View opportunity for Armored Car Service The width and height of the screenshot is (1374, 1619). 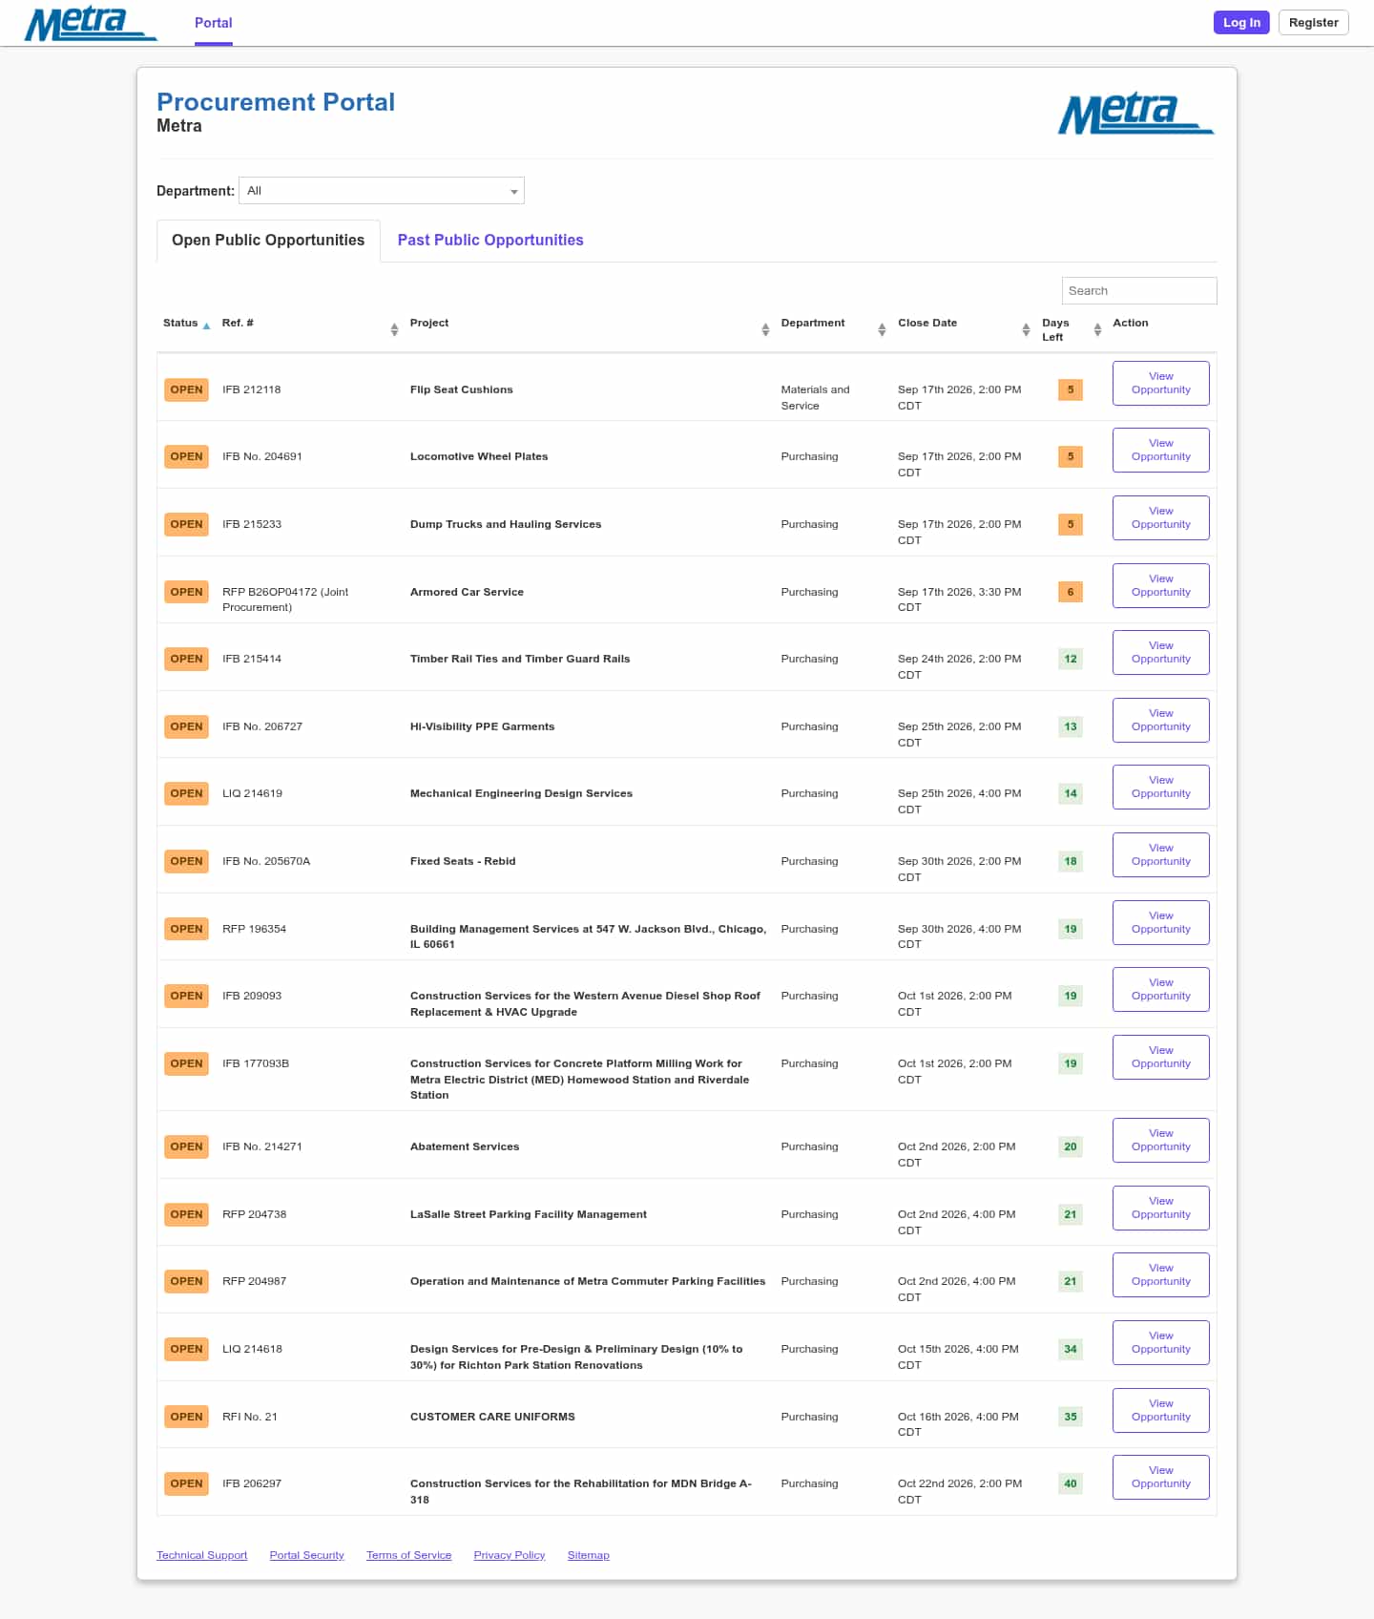pos(1161,585)
